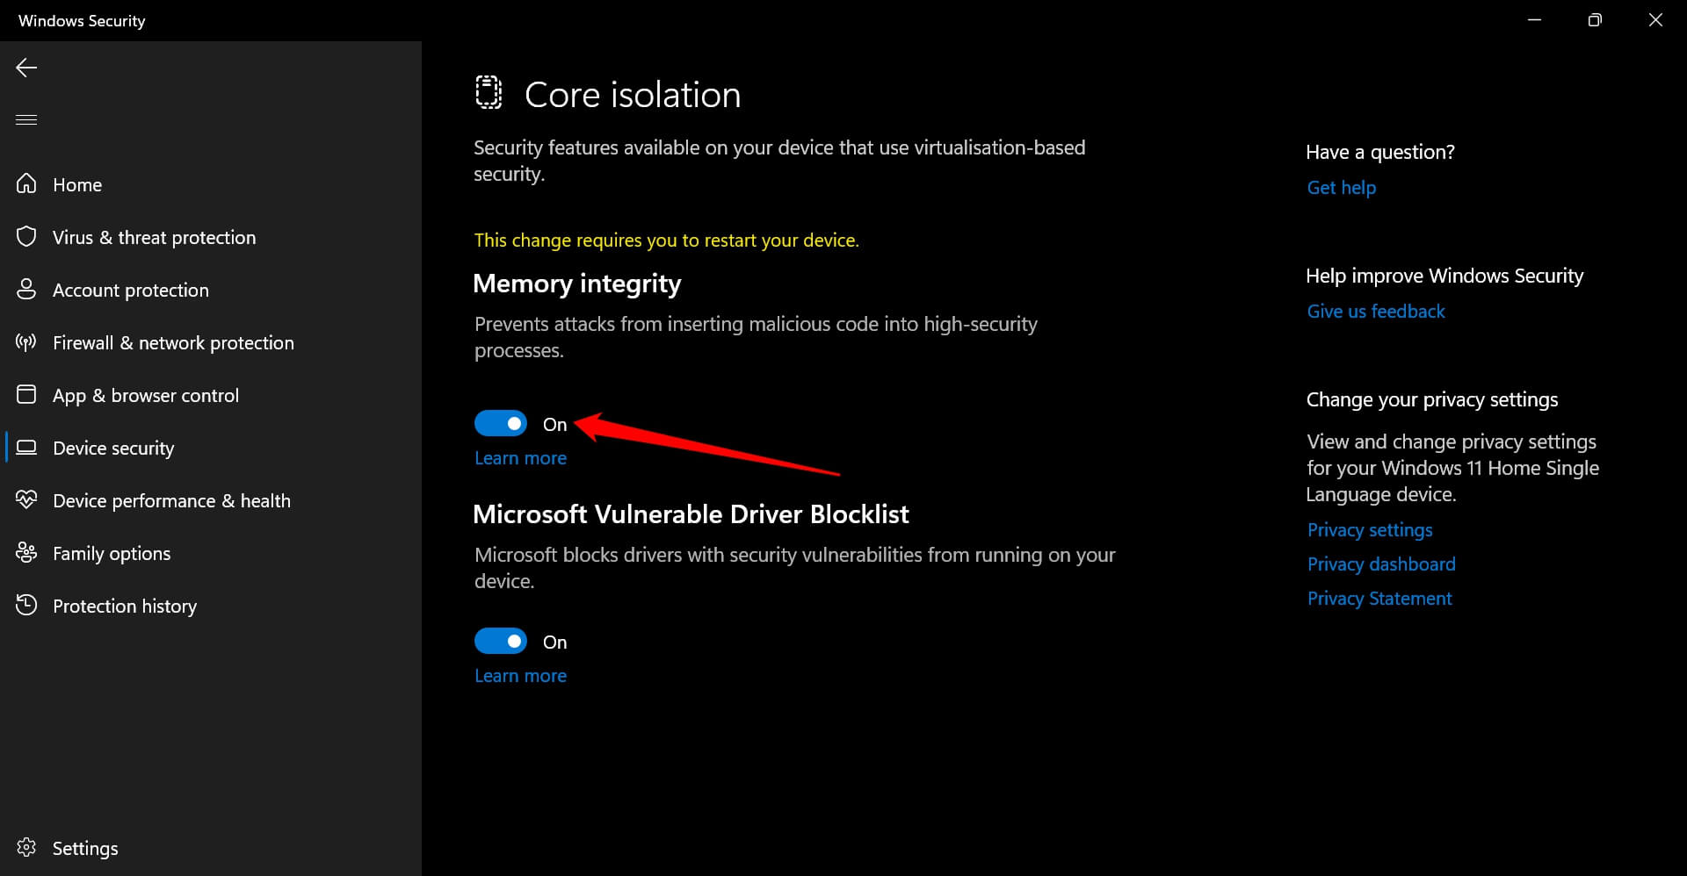
Task: Open Learn more under Driver Blocklist
Action: pos(520,676)
